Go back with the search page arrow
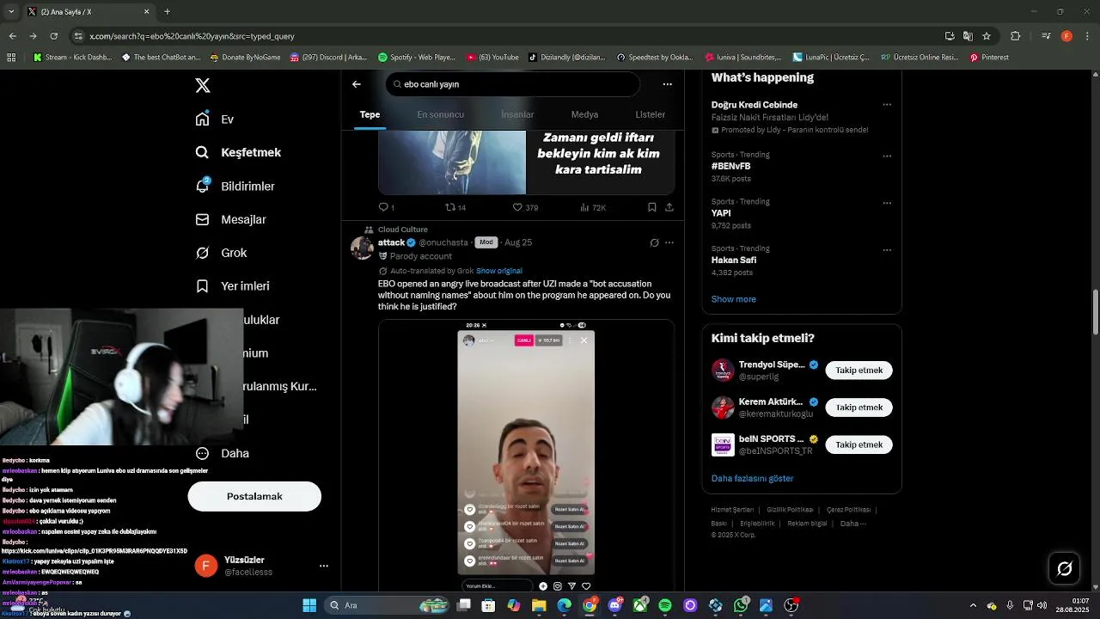This screenshot has width=1100, height=619. point(357,84)
